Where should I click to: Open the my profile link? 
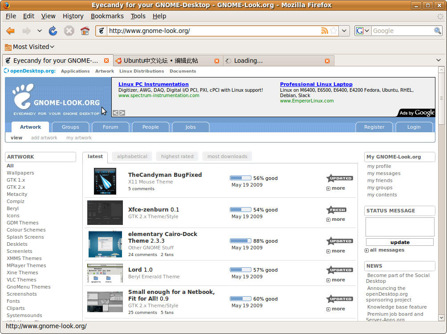379,166
